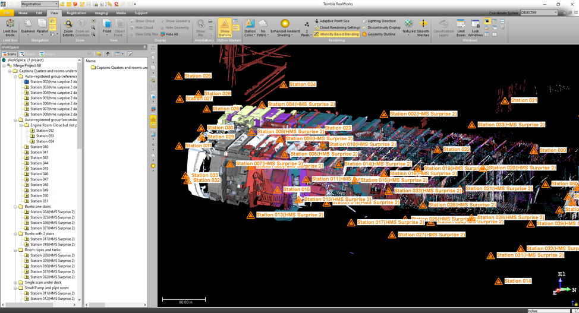Open Station Color options
The image size is (579, 313).
250,28
